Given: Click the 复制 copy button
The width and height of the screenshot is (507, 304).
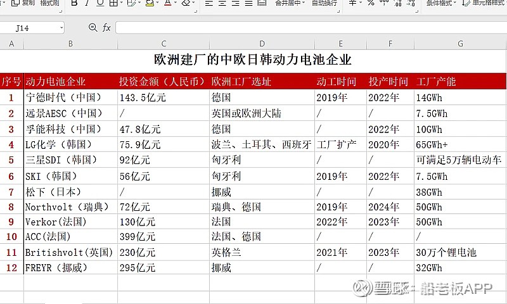Looking at the screenshot, I should click(23, 3).
